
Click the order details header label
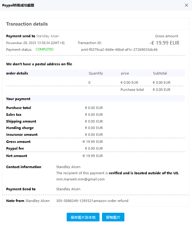17,73
